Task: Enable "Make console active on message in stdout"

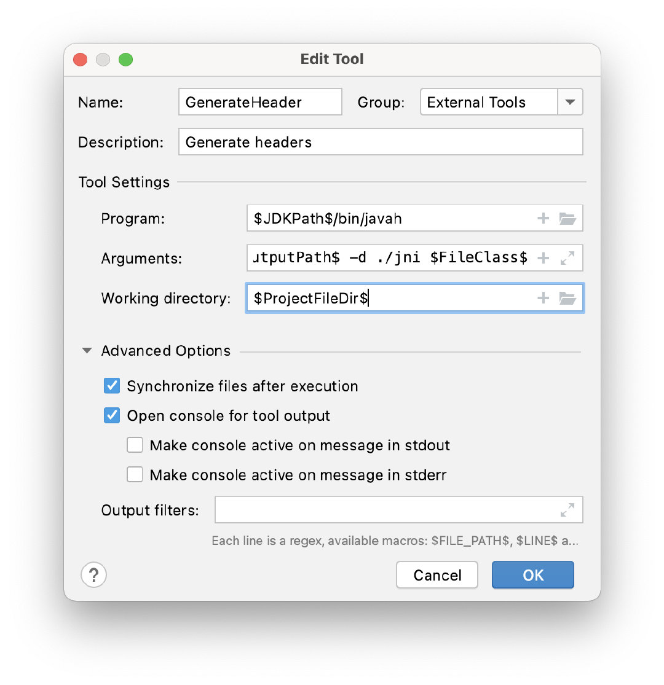Action: click(x=135, y=445)
